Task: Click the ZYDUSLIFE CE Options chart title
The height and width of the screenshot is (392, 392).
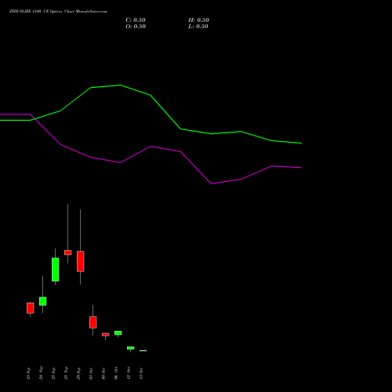Action: point(58,12)
